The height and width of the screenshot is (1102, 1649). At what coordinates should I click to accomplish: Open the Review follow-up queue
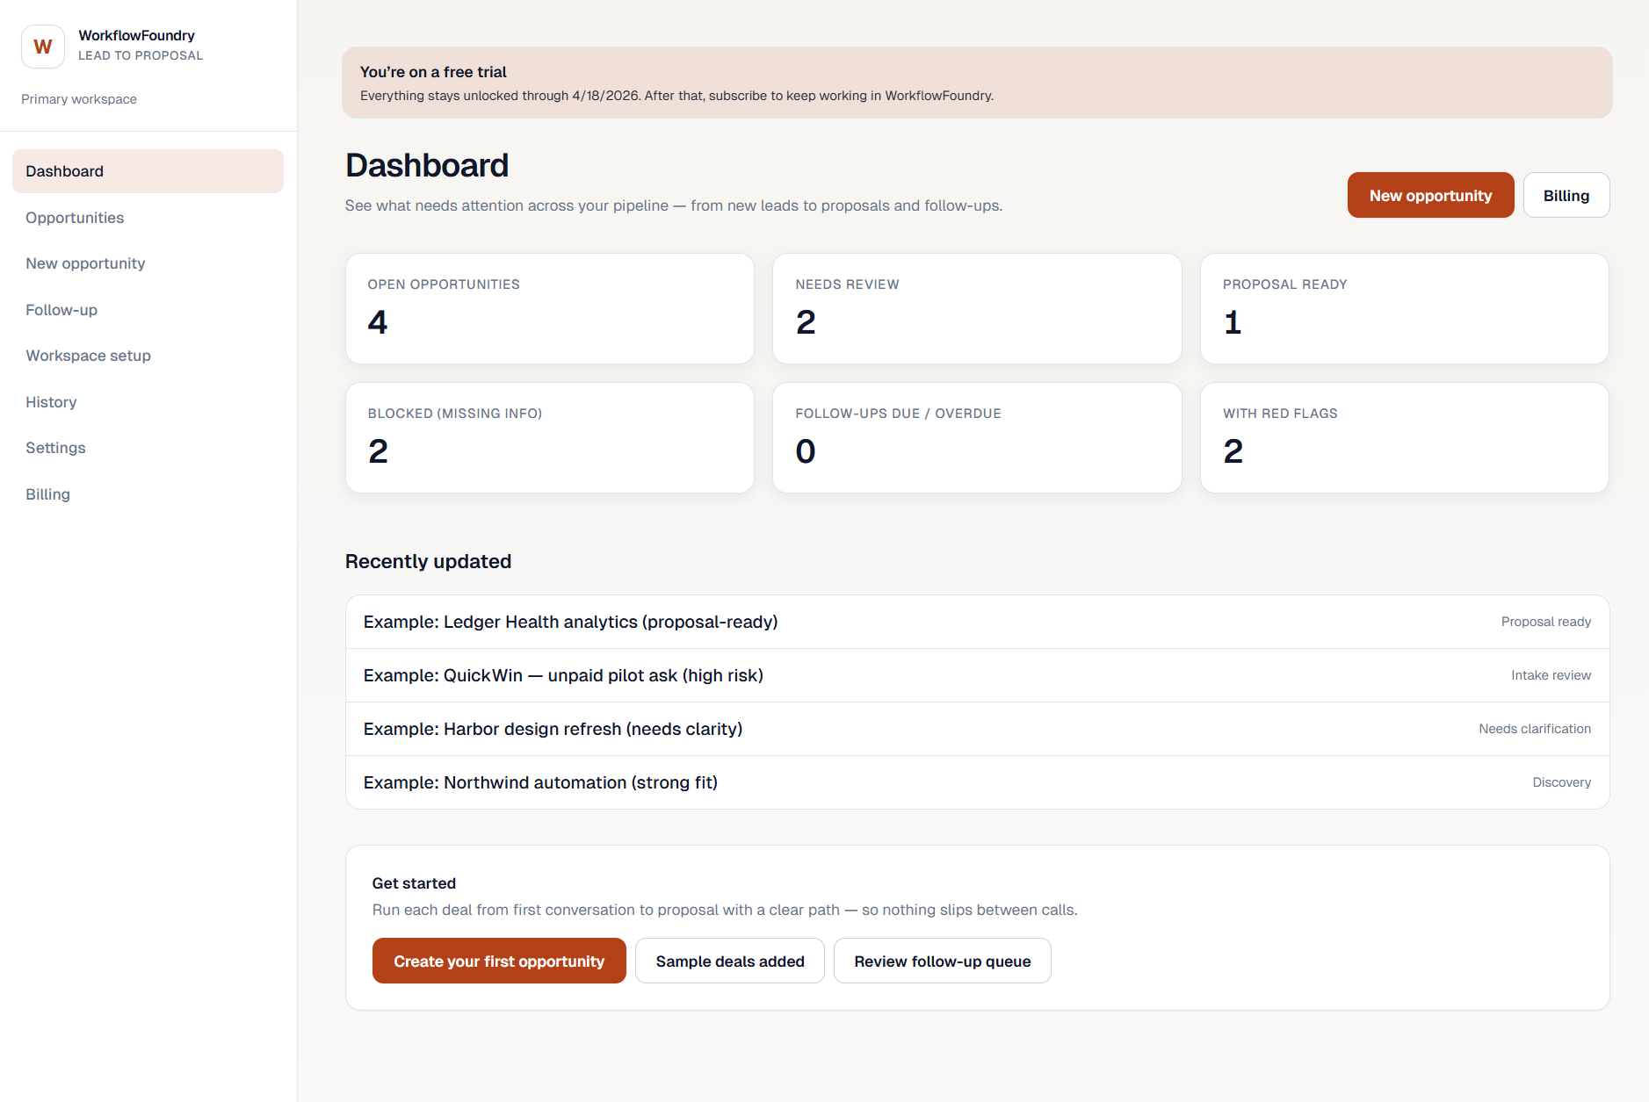pos(942,960)
